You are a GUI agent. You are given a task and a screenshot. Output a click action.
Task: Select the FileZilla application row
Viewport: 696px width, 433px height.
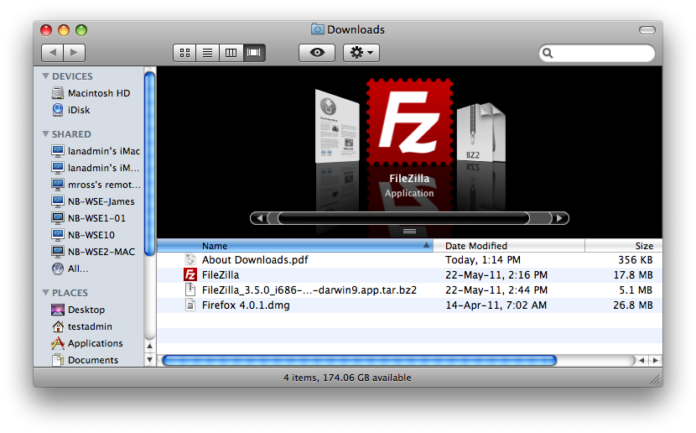click(x=409, y=275)
